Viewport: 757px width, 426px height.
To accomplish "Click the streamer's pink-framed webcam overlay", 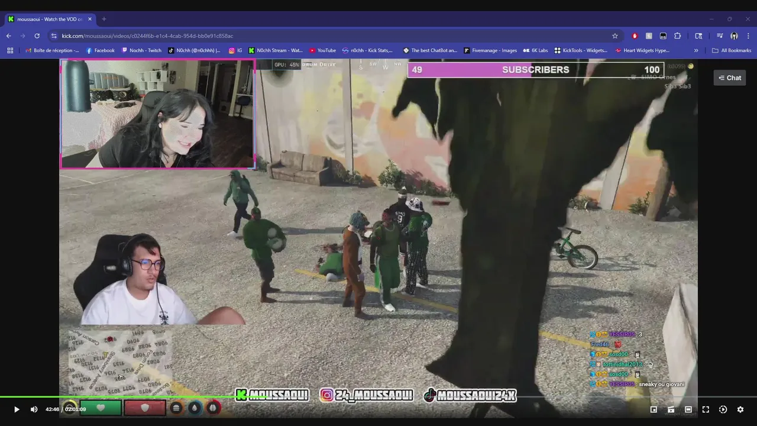I will click(x=157, y=114).
